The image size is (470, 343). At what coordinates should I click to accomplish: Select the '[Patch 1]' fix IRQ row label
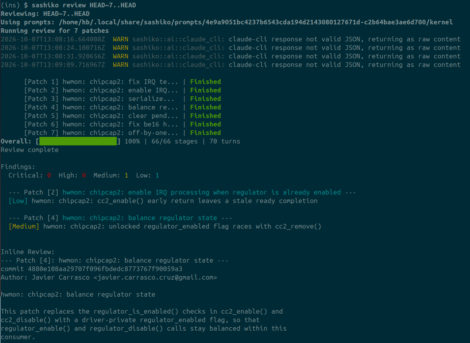coord(101,82)
